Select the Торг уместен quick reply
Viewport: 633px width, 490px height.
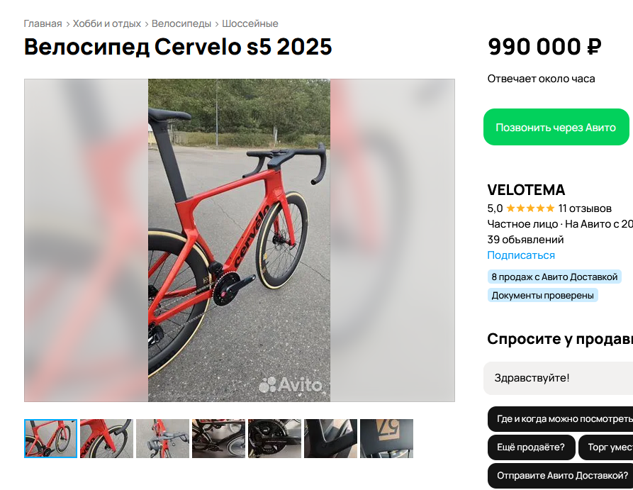click(606, 447)
